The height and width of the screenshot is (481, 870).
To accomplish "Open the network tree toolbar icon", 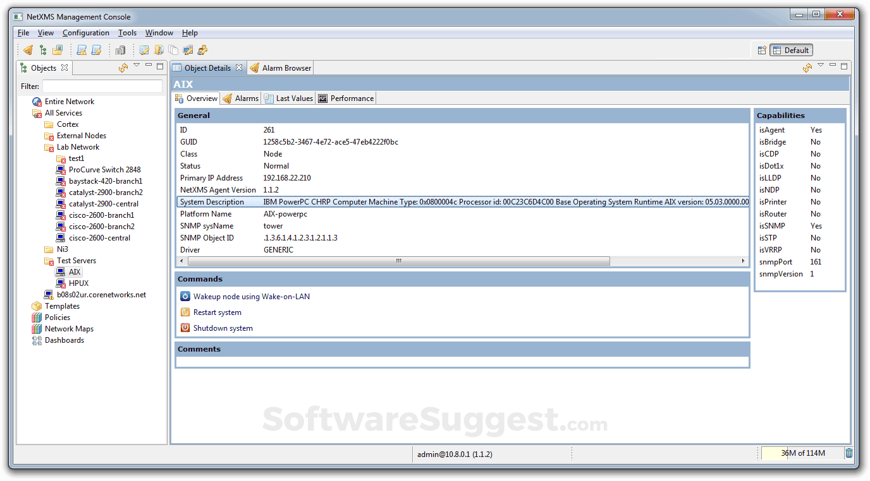I will tap(43, 49).
